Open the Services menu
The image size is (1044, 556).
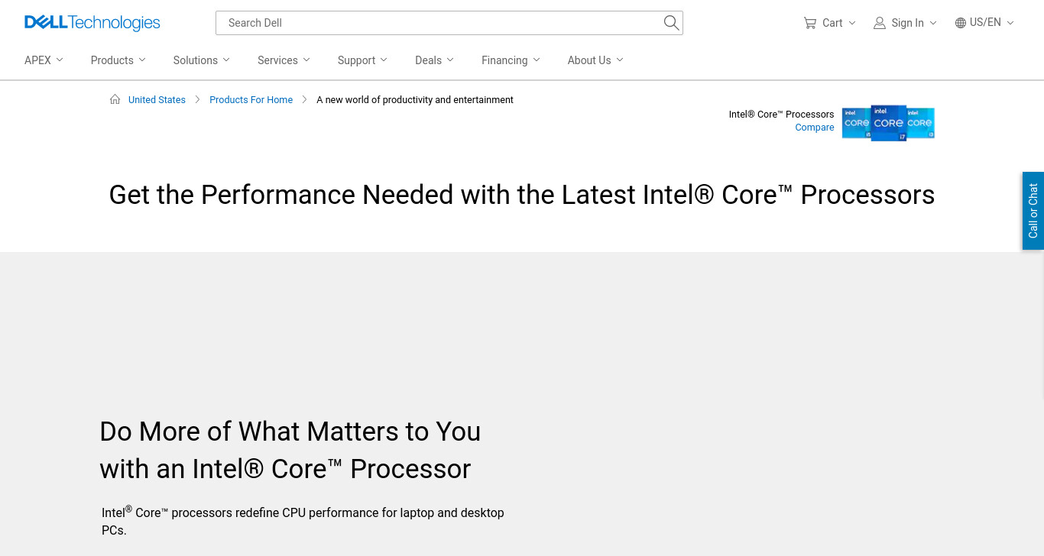tap(284, 60)
